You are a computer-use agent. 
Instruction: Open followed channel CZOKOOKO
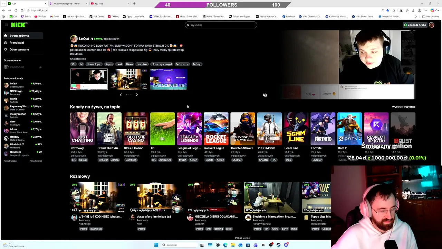tap(22, 67)
